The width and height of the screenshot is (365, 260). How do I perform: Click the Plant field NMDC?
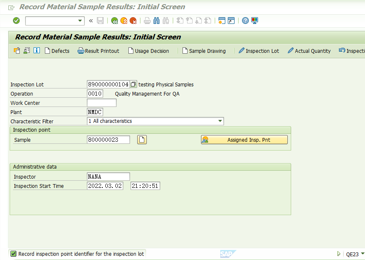(95, 112)
